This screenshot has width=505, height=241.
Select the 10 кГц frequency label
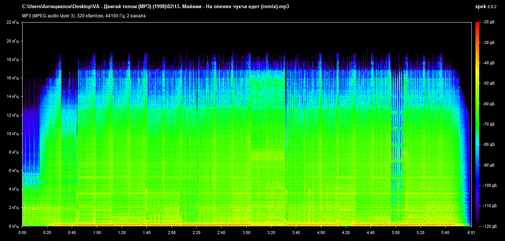tap(12, 134)
